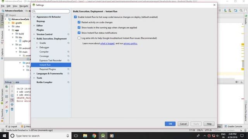Image resolution: width=248 pixels, height=139 pixels.
Task: Click project-level icon beside Kotlin Compiler
Action: pyautogui.click(x=68, y=82)
